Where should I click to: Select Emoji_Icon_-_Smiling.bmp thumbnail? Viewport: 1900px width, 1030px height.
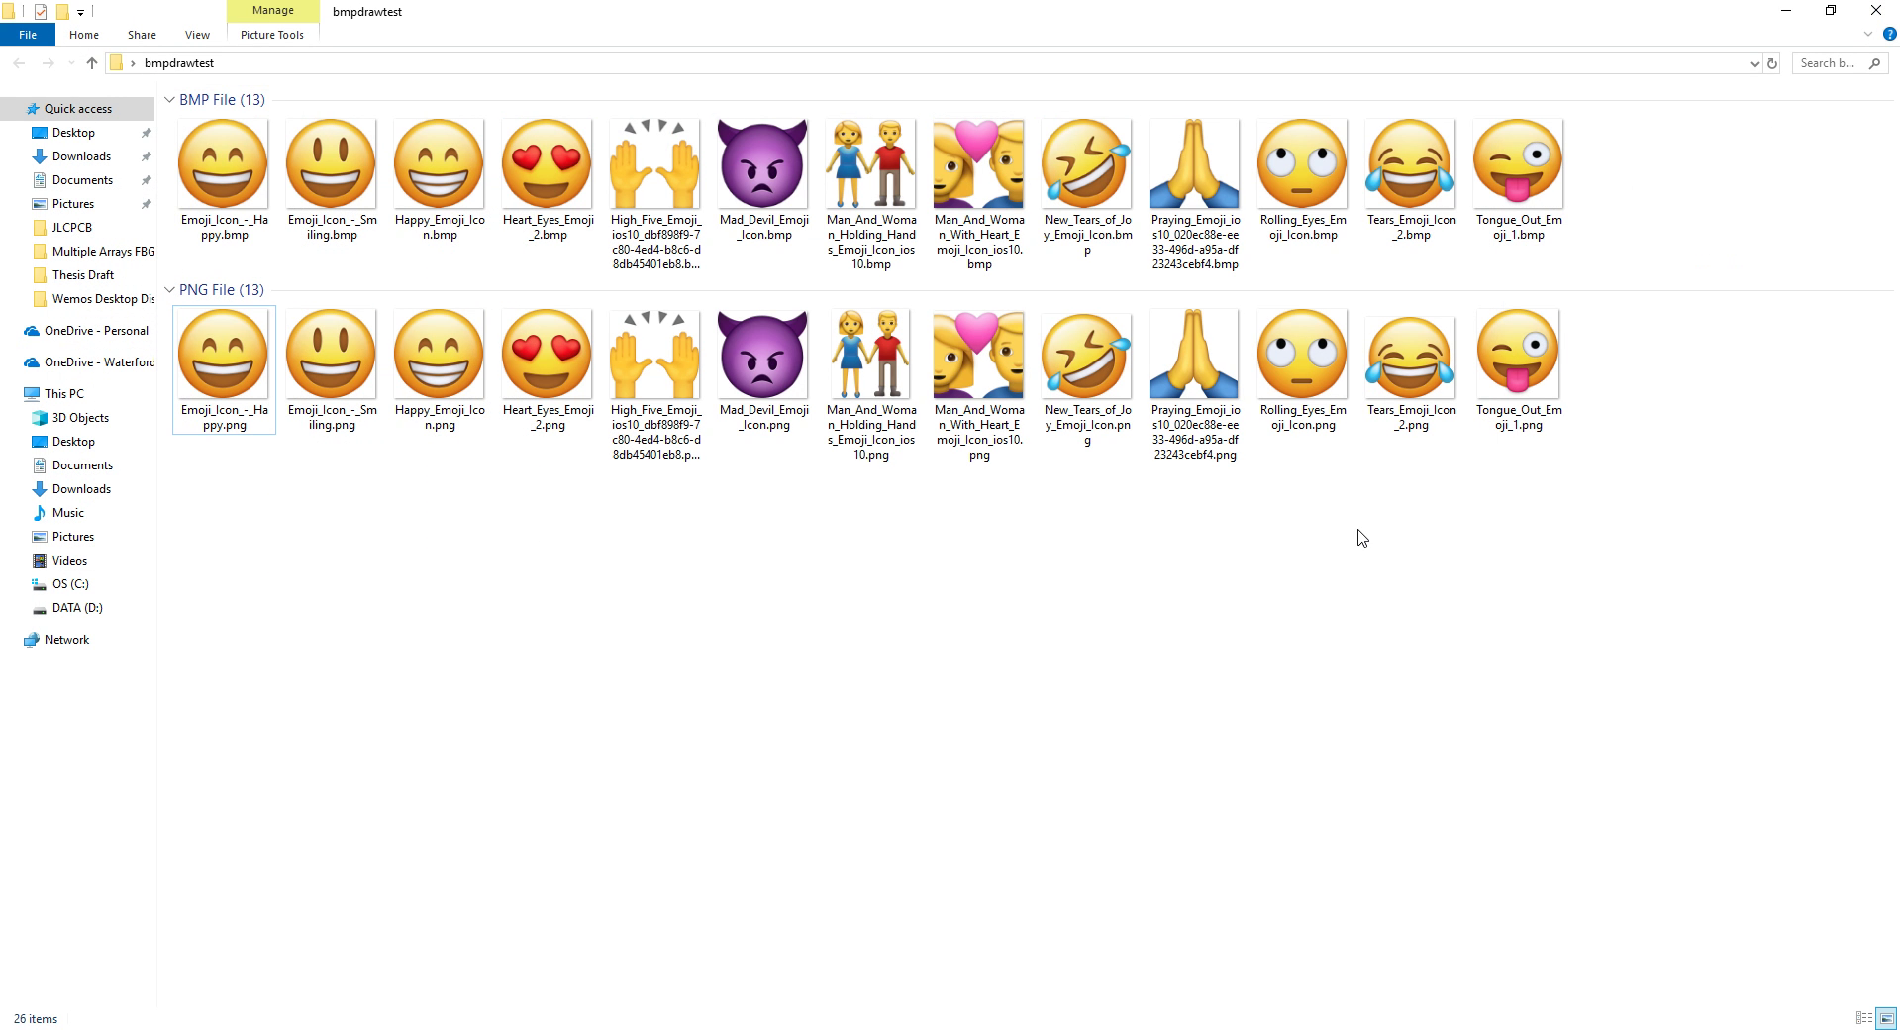click(331, 163)
